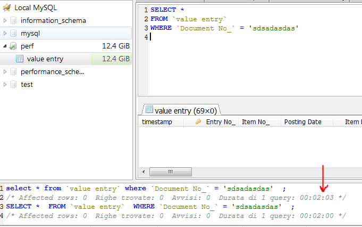Click the test database icon

pyautogui.click(x=13, y=85)
